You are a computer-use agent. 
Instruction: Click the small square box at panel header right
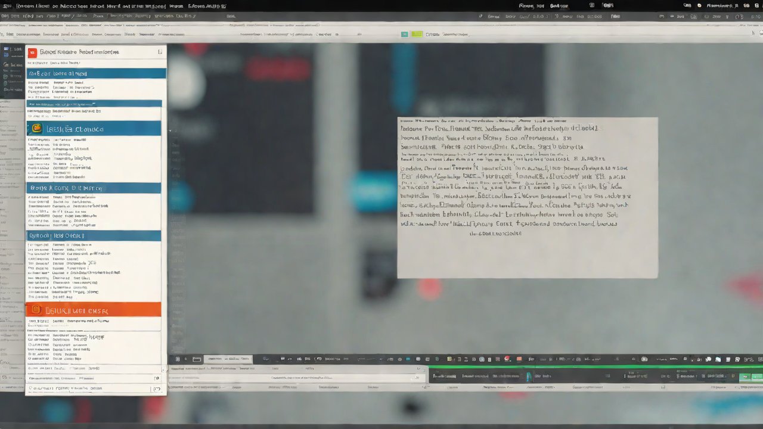[x=160, y=52]
